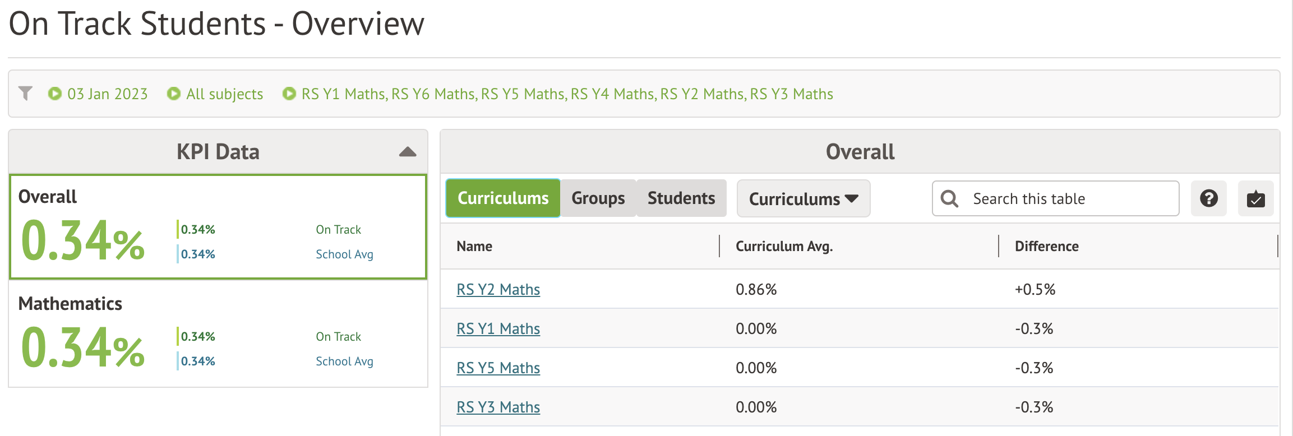Select the green Curriculums tab
This screenshot has height=436, width=1293.
pos(503,198)
